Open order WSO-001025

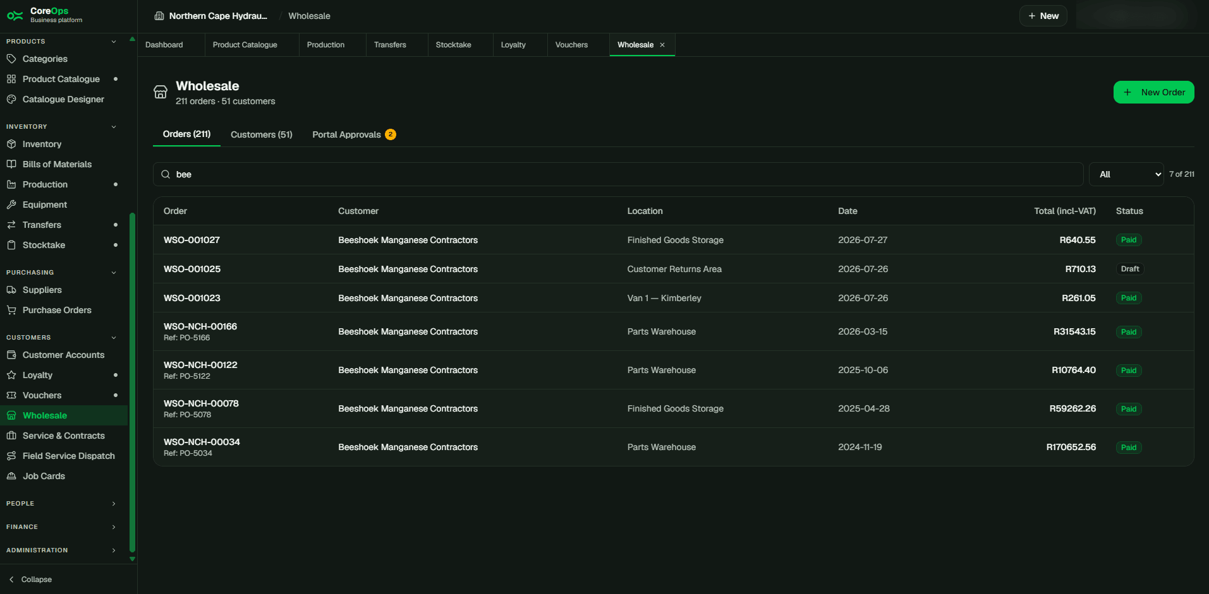point(192,269)
